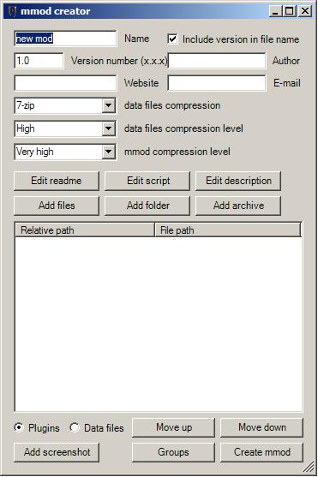Expand the data files compression level dropdown
This screenshot has height=477, width=318.
65,128
